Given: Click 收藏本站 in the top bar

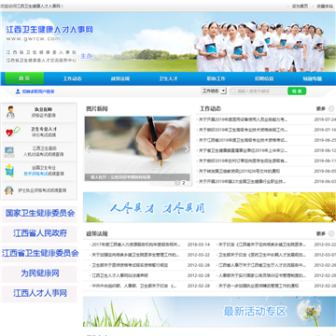Looking at the screenshot, I should coord(325,7).
